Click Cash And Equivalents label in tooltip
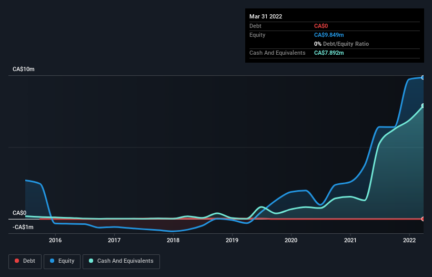Viewport: 432px width, 277px height. pyautogui.click(x=277, y=53)
